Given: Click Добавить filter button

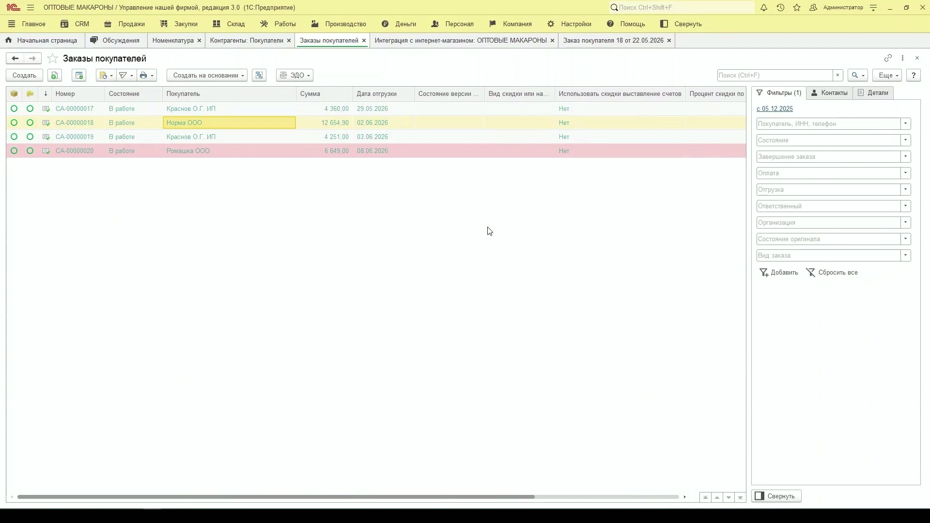Looking at the screenshot, I should (778, 273).
